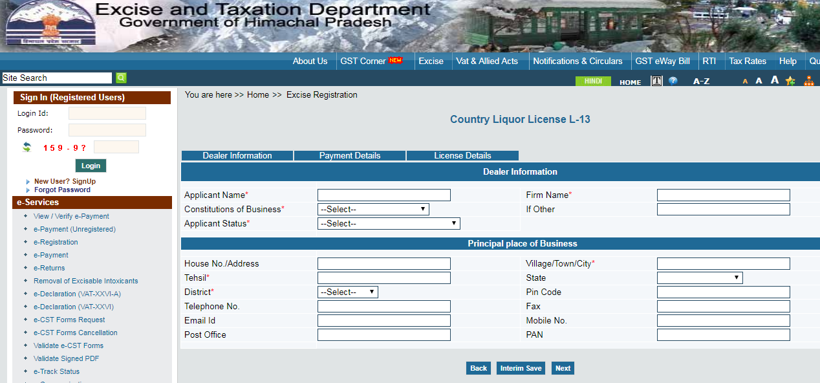
Task: Open the A-Z index icon
Action: [701, 81]
